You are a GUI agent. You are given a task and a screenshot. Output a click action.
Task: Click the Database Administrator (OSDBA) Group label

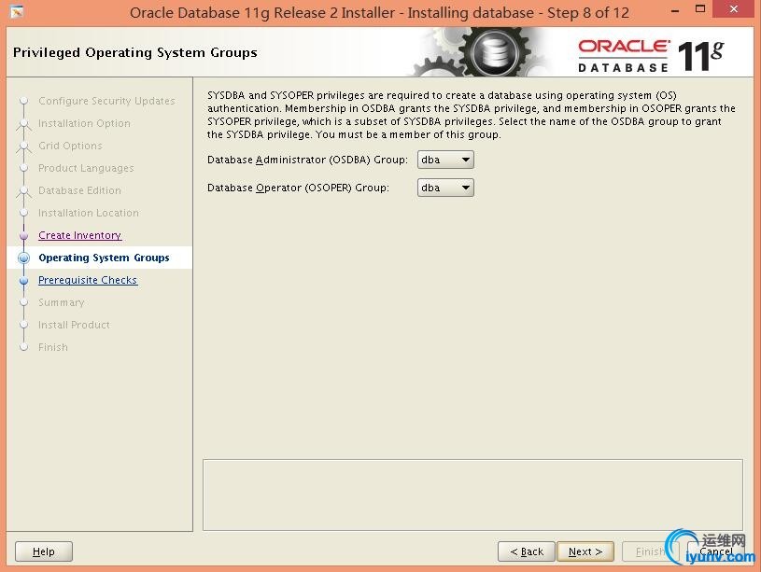pos(308,160)
